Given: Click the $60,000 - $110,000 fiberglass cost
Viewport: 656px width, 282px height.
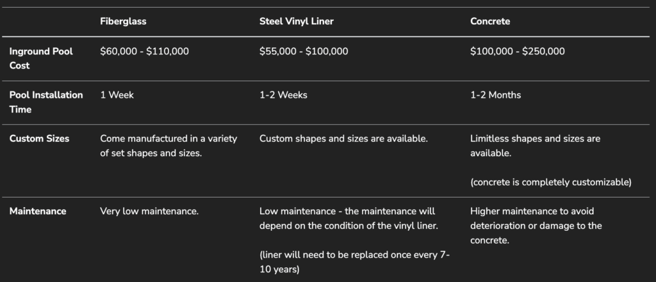Looking at the screenshot, I should (x=144, y=51).
